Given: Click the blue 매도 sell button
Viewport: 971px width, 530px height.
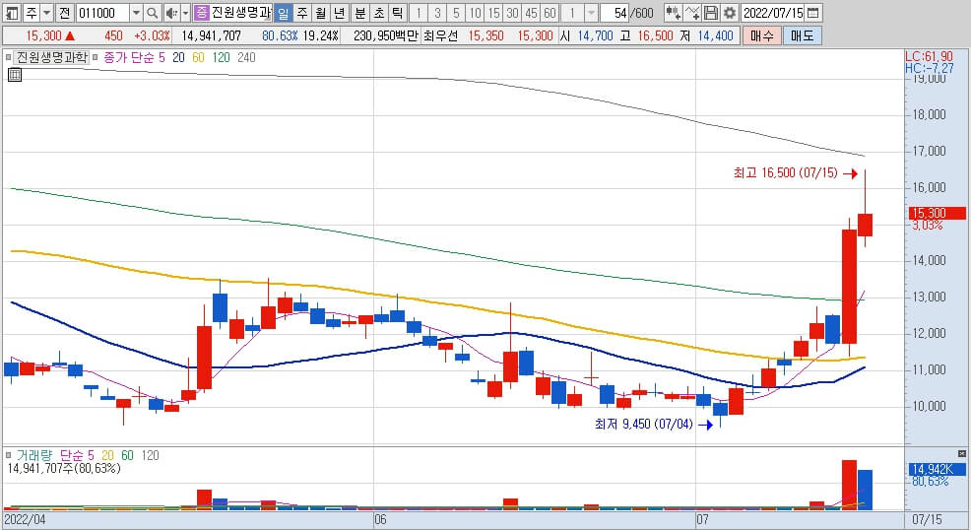Looking at the screenshot, I should [802, 35].
